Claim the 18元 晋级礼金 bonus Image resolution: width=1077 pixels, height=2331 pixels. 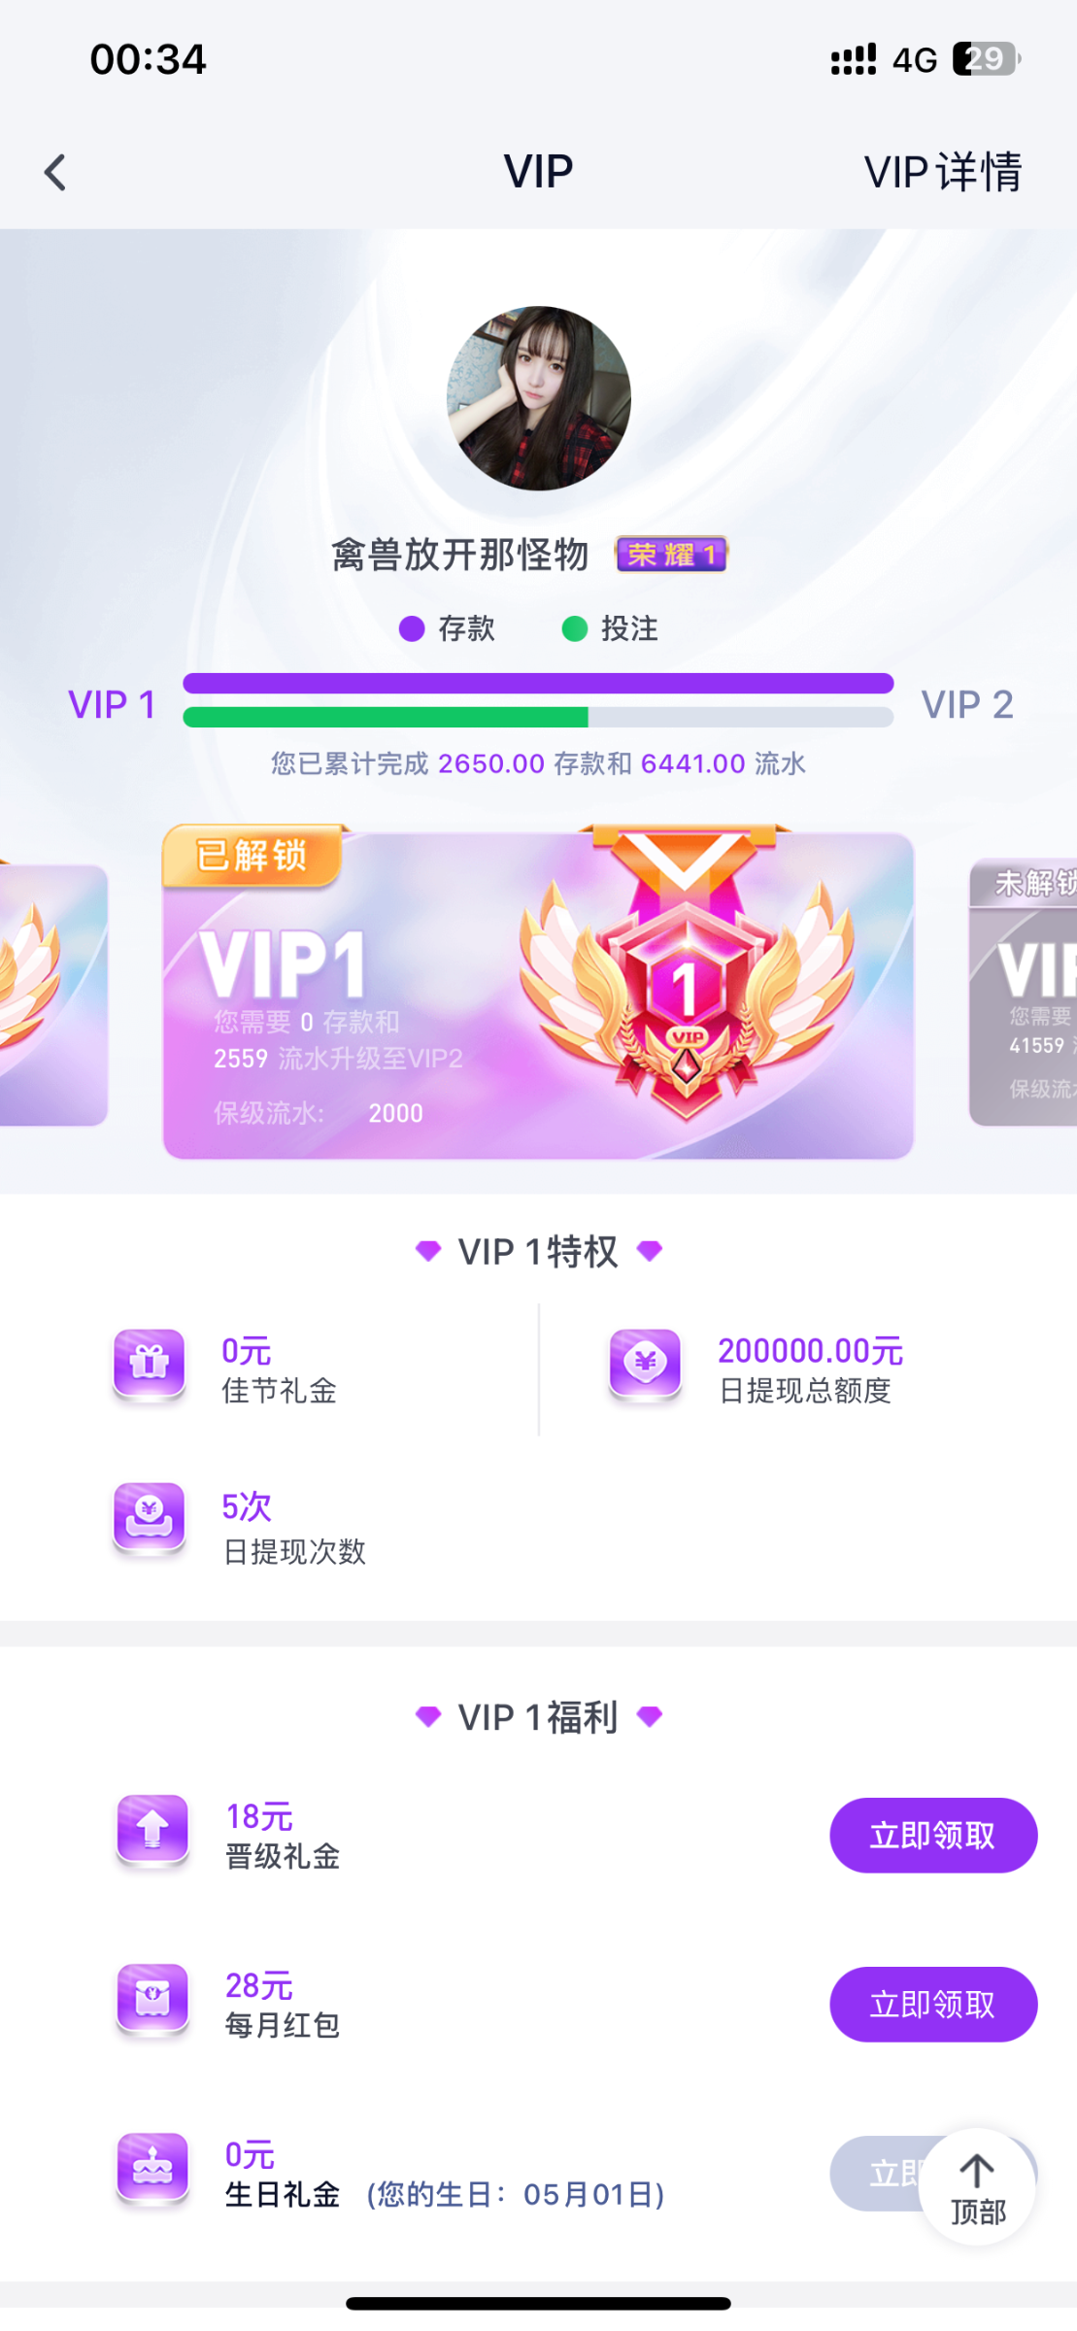click(933, 1835)
